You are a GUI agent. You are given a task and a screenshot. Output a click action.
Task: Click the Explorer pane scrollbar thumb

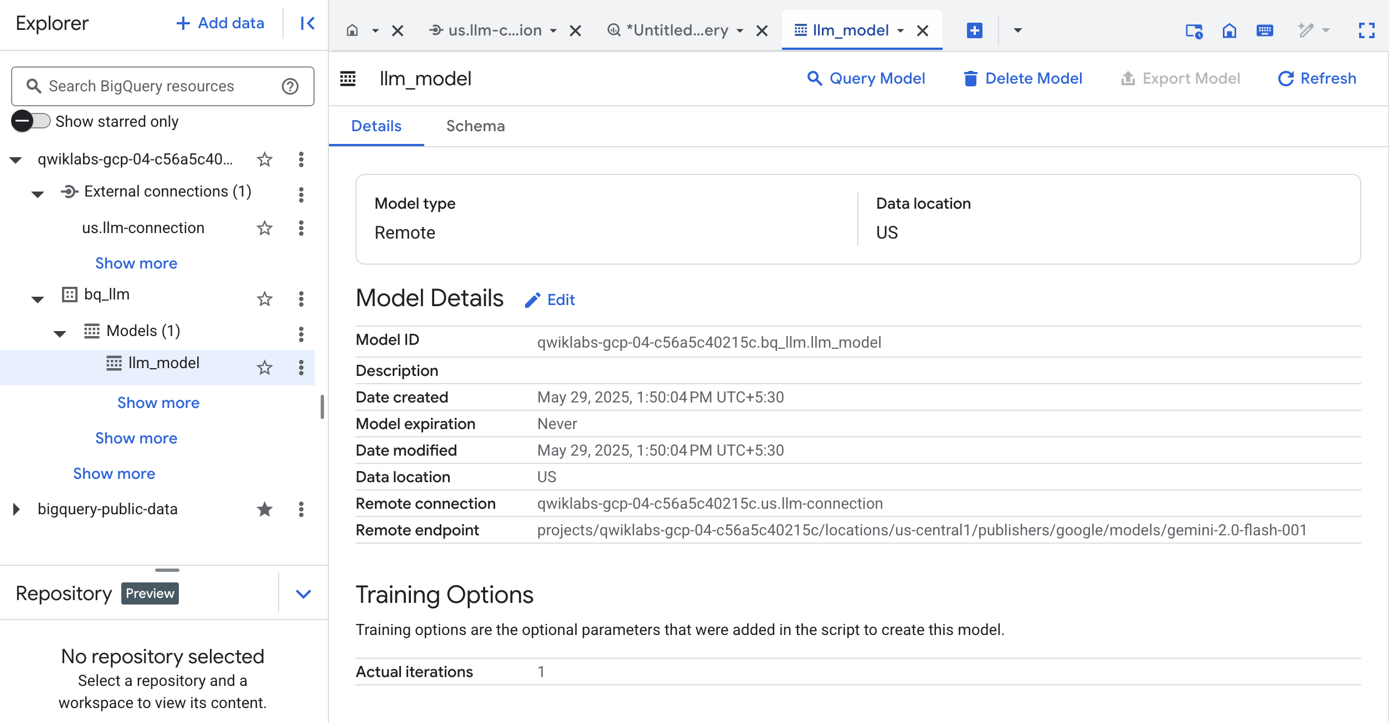click(322, 407)
